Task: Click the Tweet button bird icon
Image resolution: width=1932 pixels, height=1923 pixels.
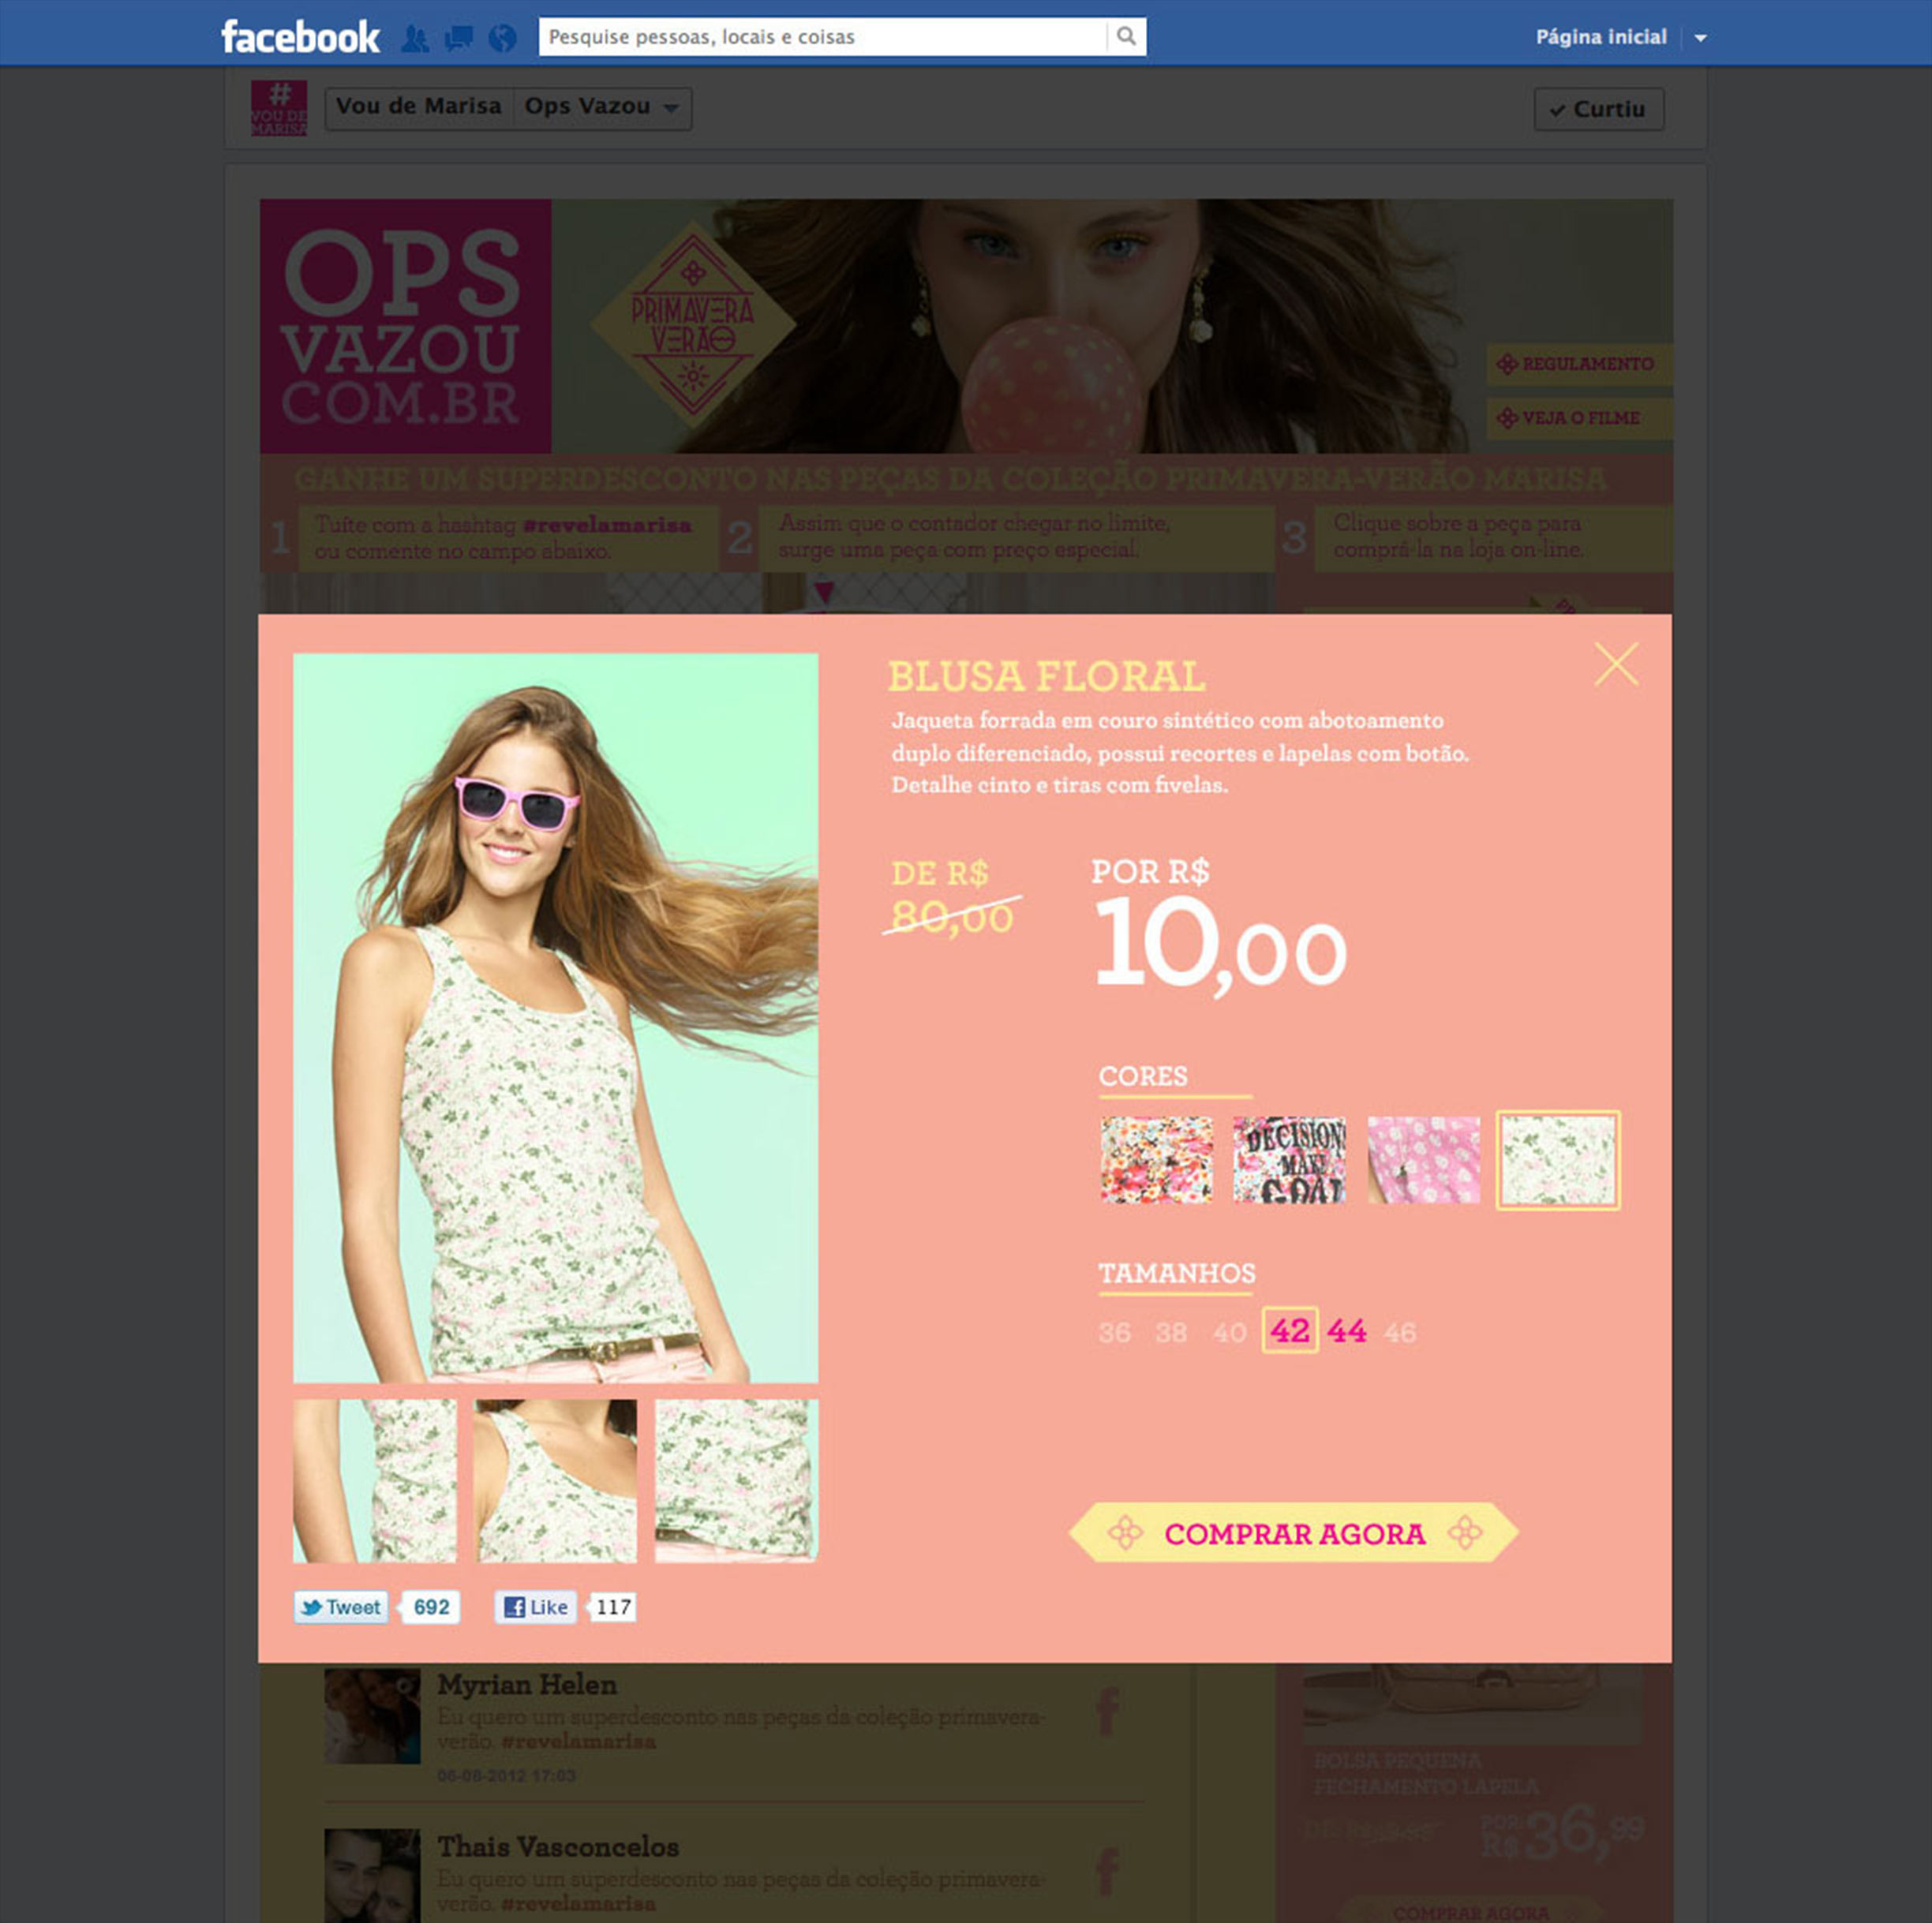Action: [312, 1607]
